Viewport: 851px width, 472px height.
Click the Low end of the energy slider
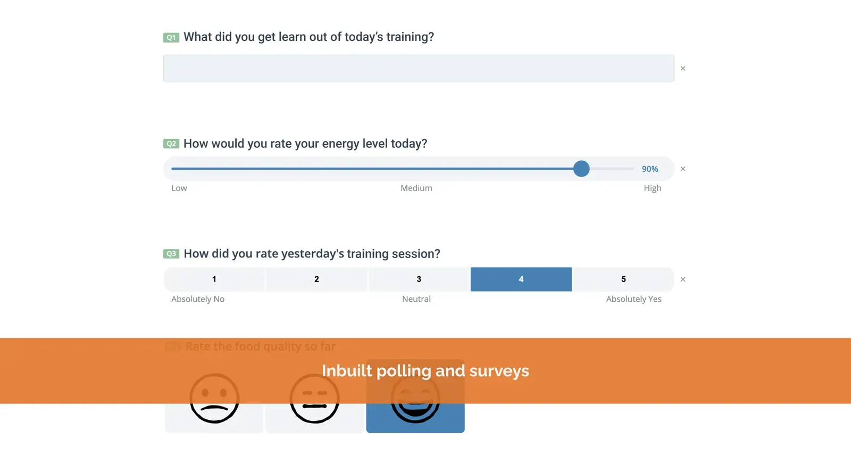pyautogui.click(x=179, y=188)
